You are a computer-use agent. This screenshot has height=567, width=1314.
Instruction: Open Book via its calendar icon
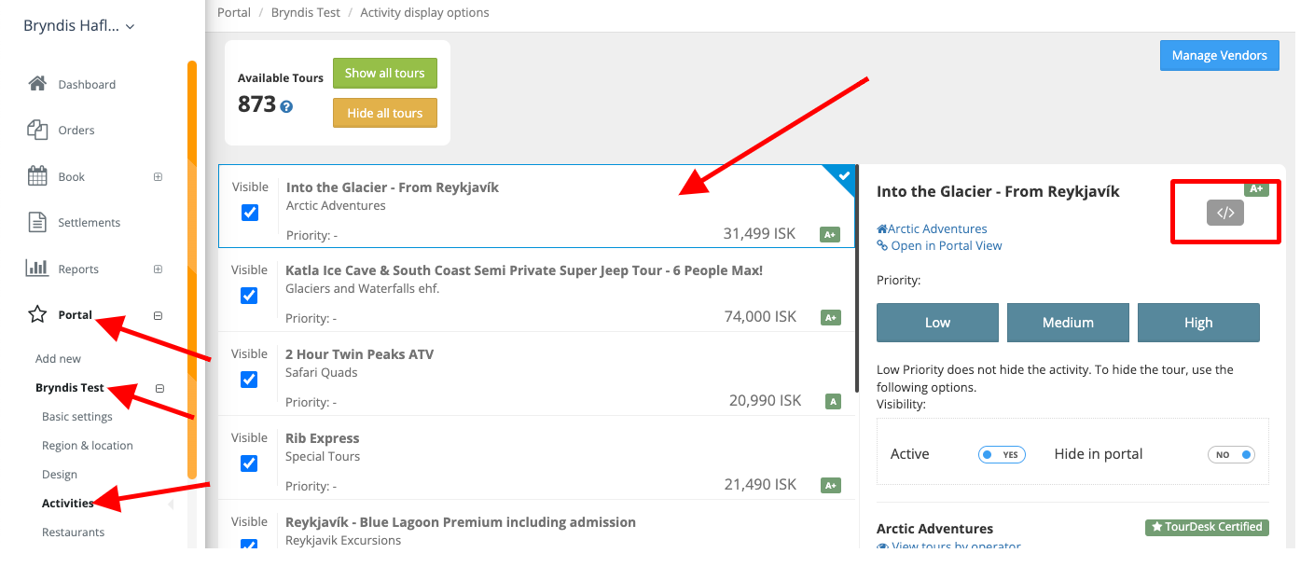click(37, 175)
